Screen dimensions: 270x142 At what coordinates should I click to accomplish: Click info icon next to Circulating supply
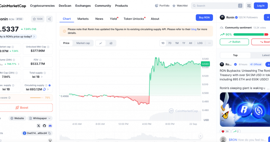[46, 85]
